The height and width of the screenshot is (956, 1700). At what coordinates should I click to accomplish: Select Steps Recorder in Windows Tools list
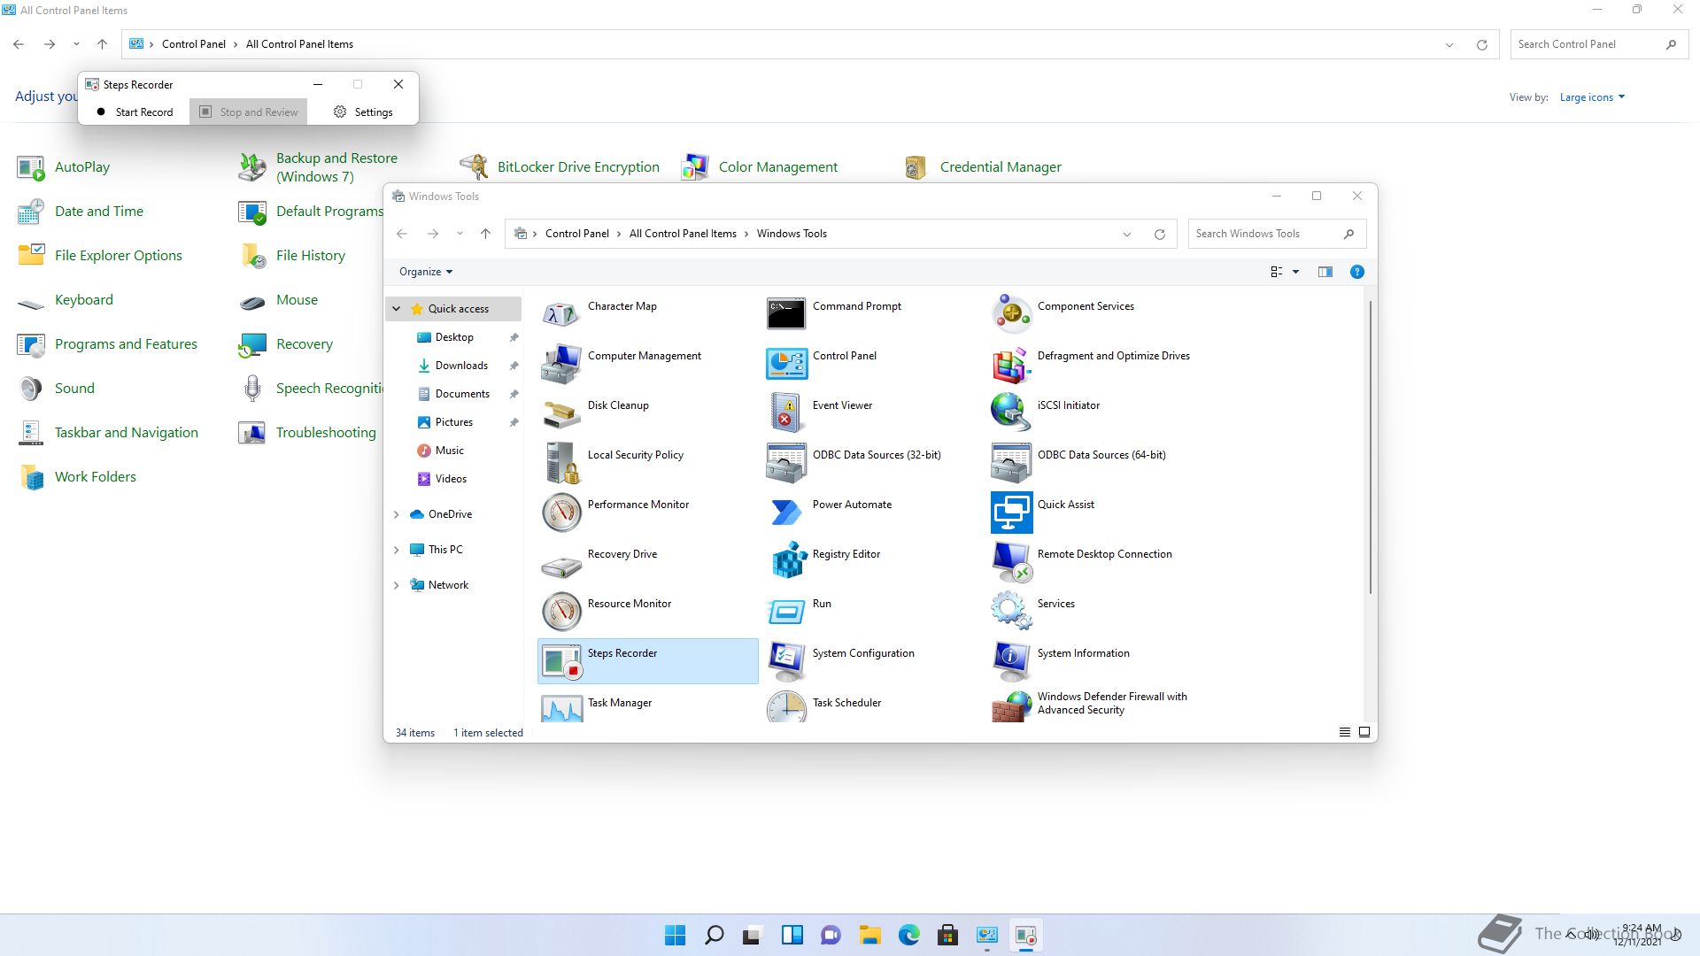pos(647,660)
